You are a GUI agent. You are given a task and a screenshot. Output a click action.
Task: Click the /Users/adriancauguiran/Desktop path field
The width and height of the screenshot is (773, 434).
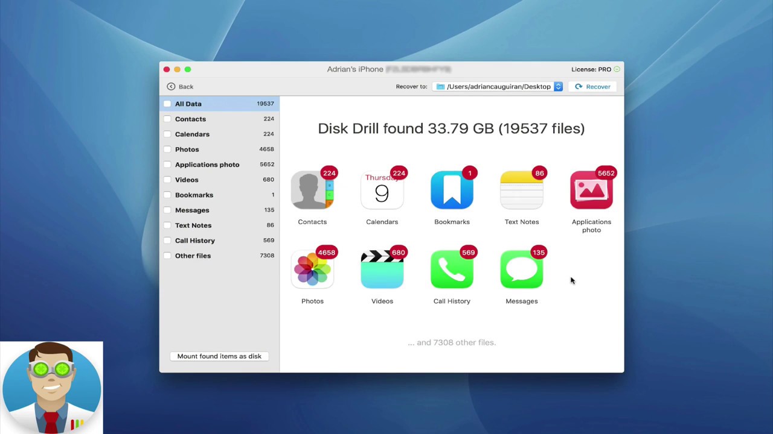(498, 87)
